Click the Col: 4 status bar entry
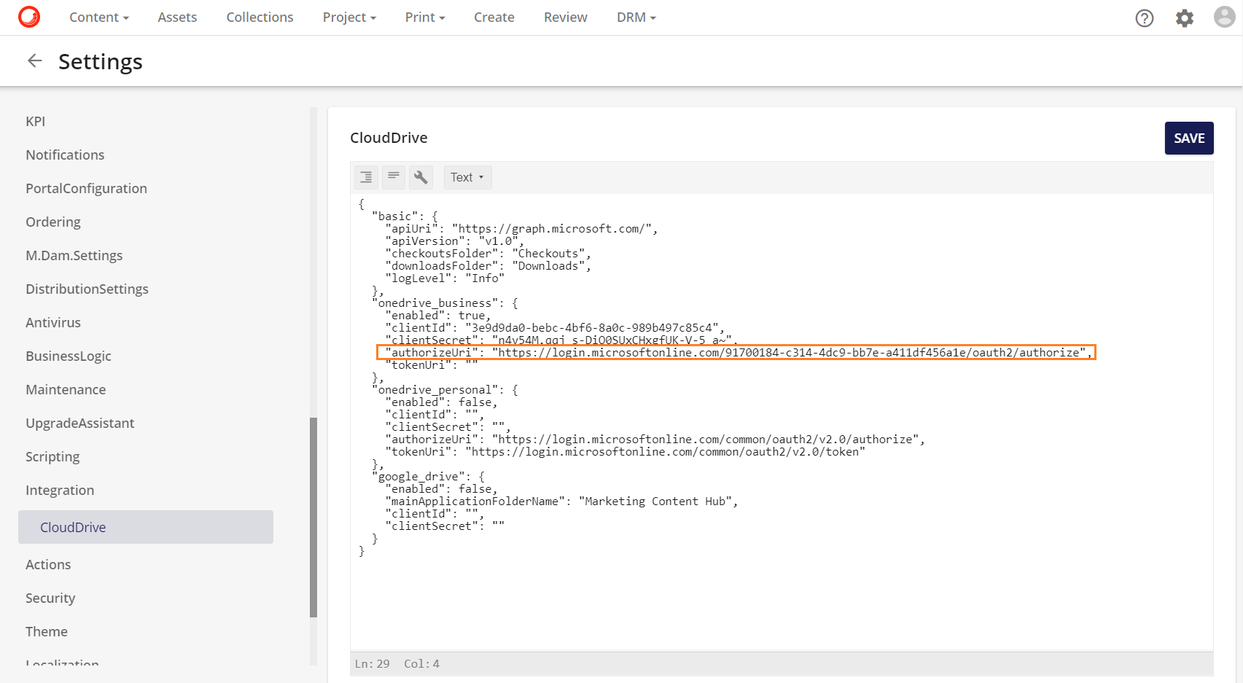The width and height of the screenshot is (1243, 683). [421, 664]
